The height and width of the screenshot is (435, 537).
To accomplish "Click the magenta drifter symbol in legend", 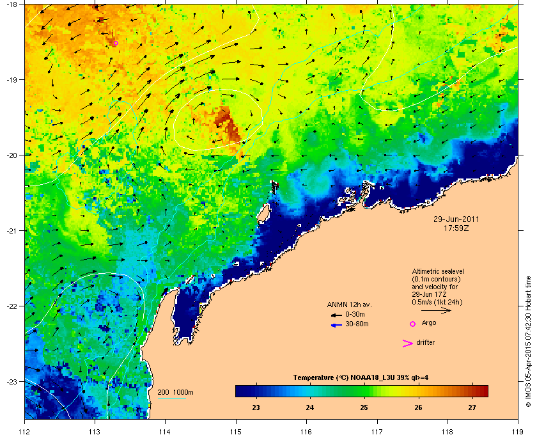I will (x=407, y=344).
